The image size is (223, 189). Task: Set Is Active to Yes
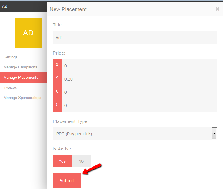pos(62,161)
